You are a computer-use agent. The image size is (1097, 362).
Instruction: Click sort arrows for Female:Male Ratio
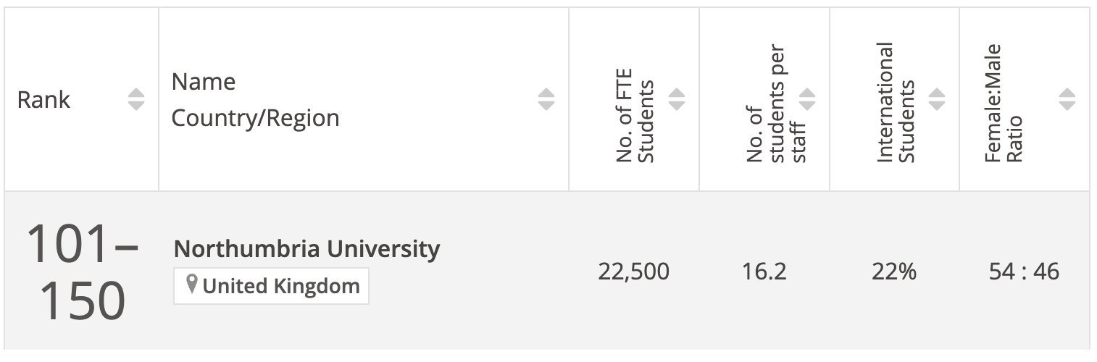(1067, 100)
